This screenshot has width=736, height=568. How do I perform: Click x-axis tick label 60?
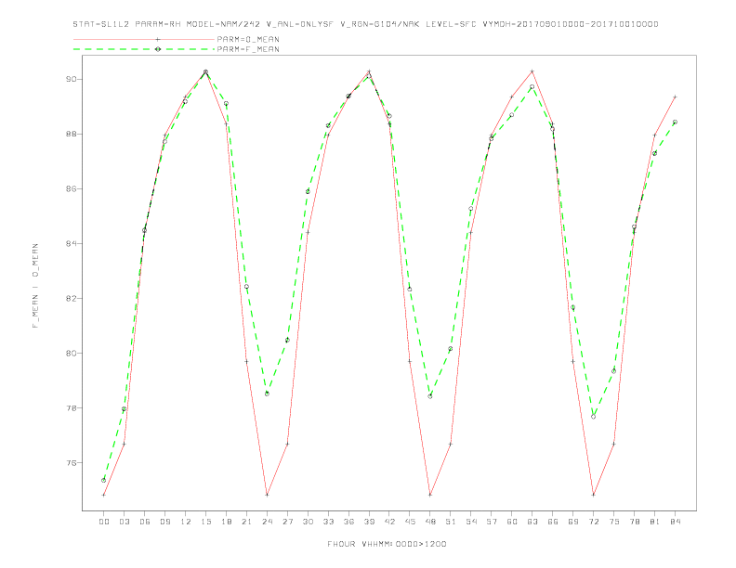click(512, 522)
